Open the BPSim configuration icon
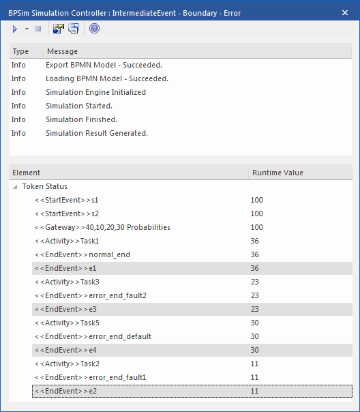360x412 pixels. pos(58,29)
